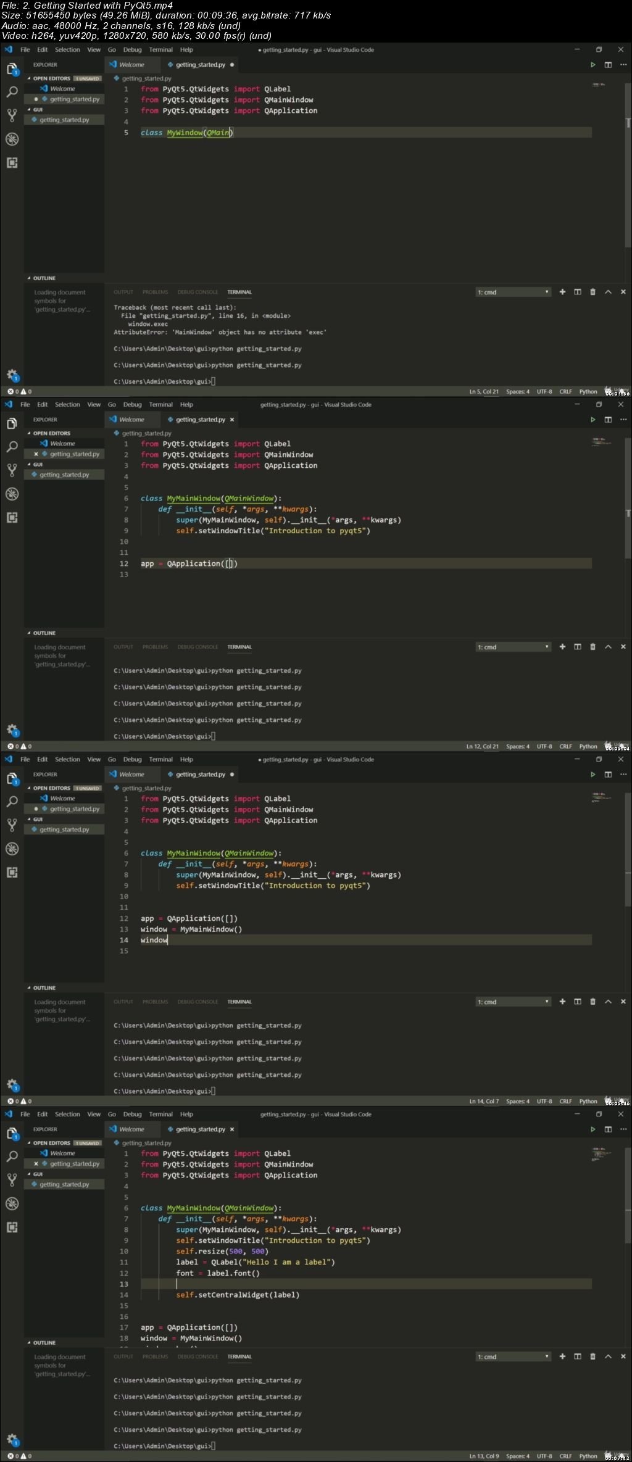Open '1: cmd' terminal dropdown in Ln 12, Col 21 frame
Viewport: 632px width, 1462px height.
pyautogui.click(x=513, y=647)
